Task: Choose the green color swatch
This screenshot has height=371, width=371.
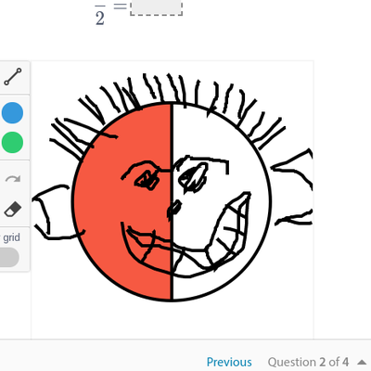Action: (12, 142)
